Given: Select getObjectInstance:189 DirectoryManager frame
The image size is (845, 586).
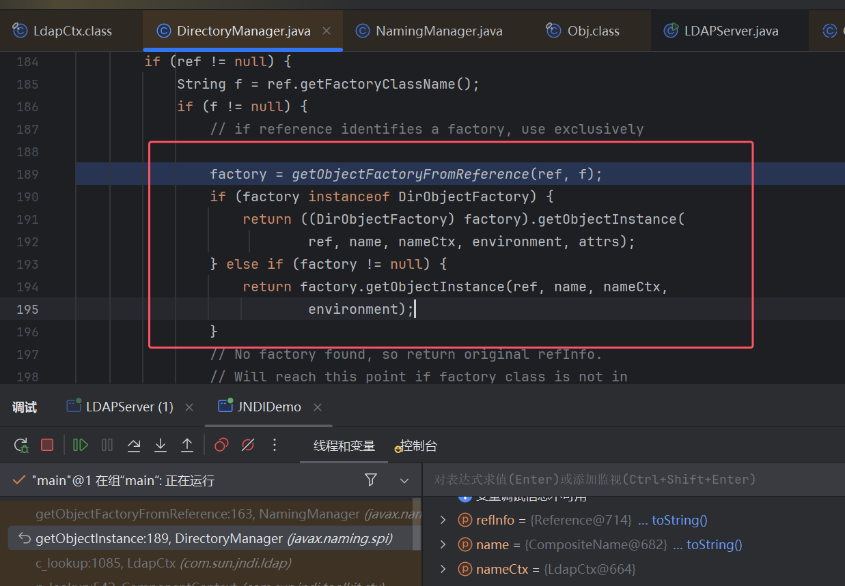Looking at the screenshot, I should point(210,538).
